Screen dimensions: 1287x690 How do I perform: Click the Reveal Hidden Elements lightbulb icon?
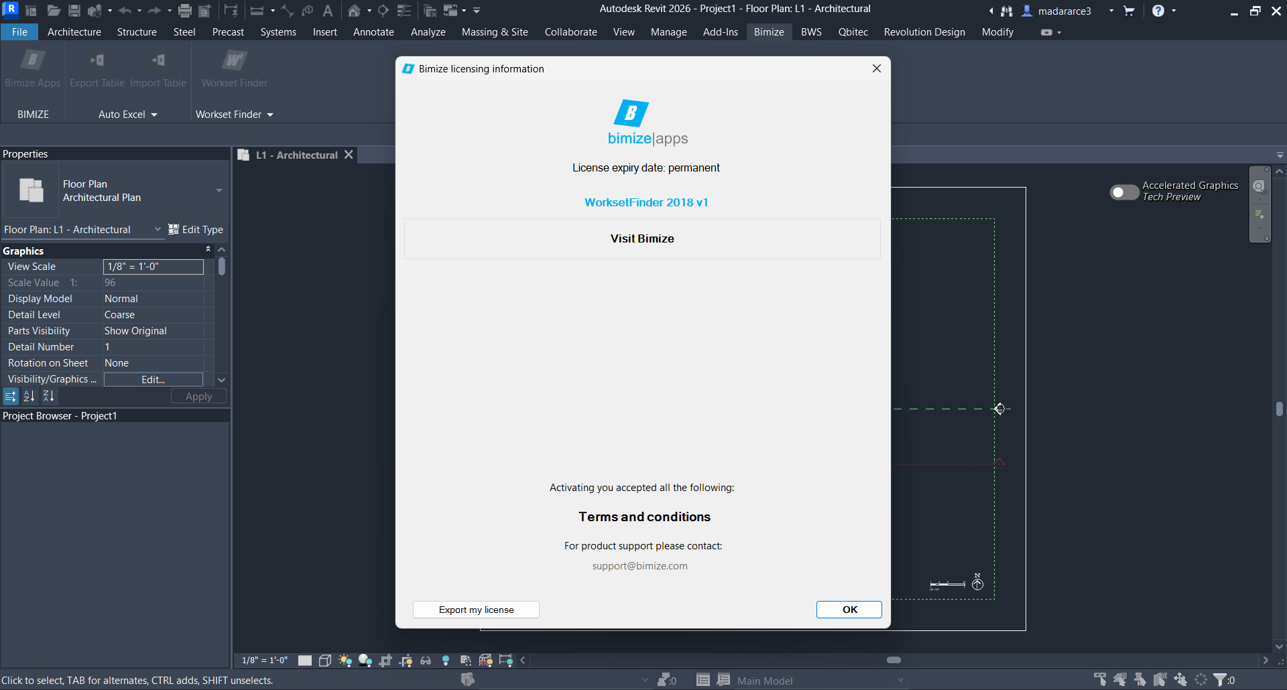coord(446,661)
